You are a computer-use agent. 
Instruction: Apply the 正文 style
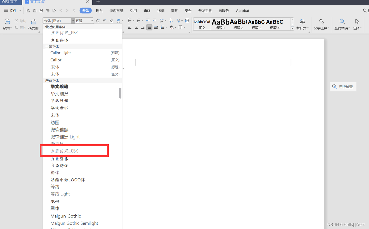click(x=202, y=24)
